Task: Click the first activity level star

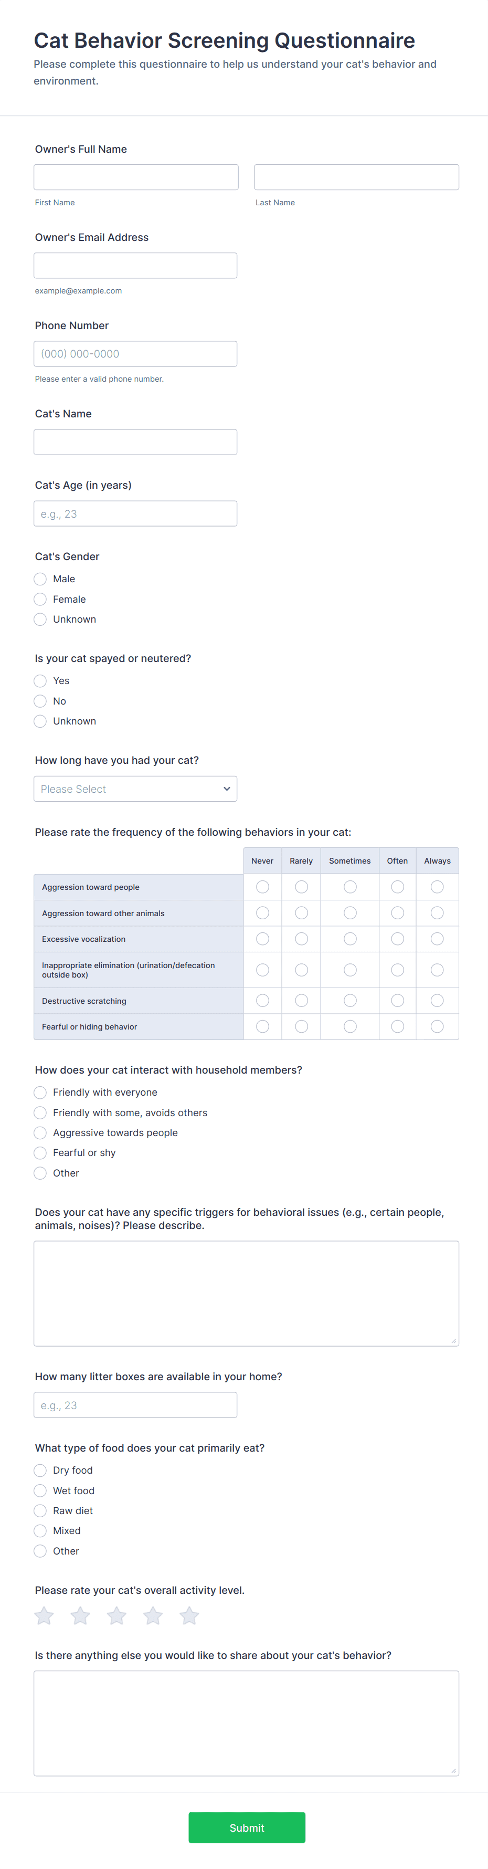Action: tap(44, 1616)
